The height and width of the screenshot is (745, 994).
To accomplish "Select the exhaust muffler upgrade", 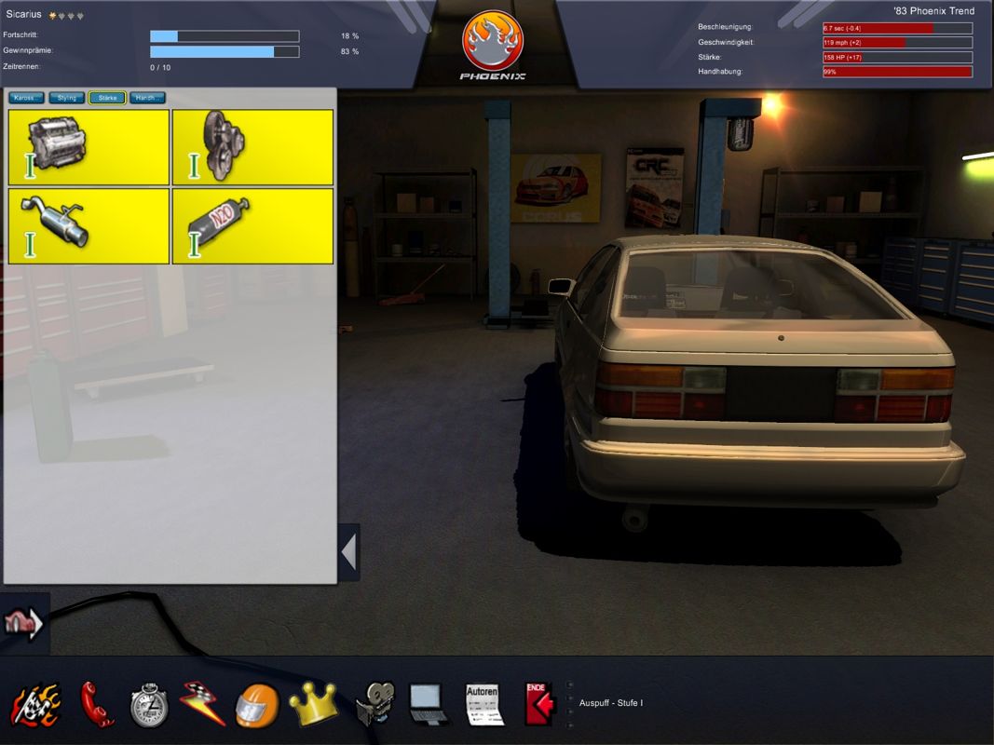I will click(88, 225).
